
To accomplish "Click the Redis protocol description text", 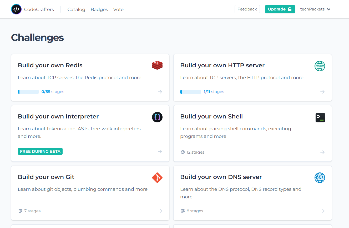I will point(80,78).
